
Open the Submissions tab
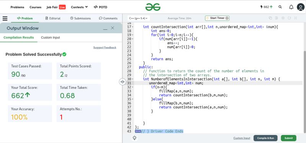[80, 18]
